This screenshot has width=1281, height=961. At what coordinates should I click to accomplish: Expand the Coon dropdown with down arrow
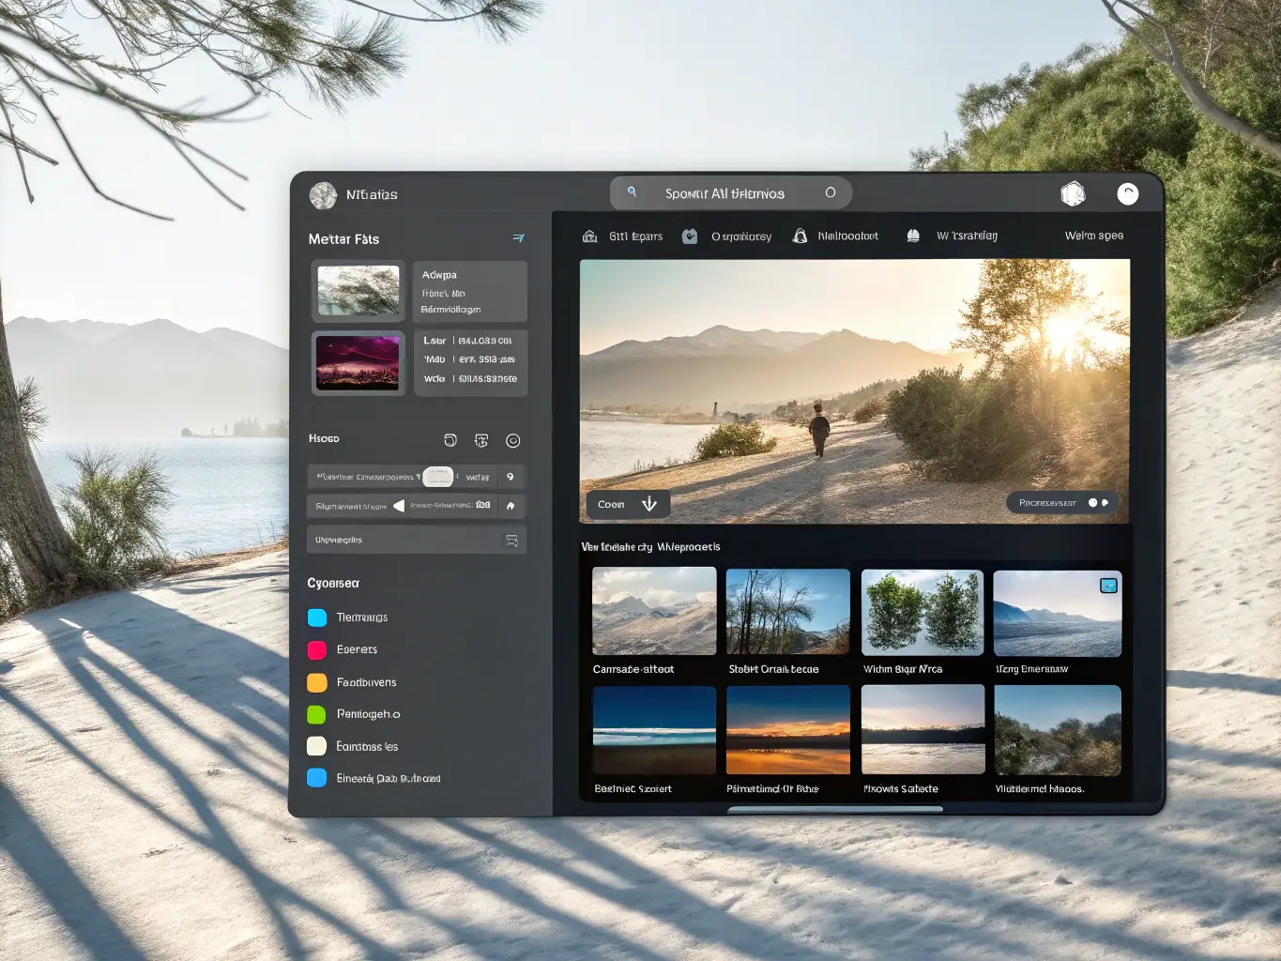click(x=648, y=505)
